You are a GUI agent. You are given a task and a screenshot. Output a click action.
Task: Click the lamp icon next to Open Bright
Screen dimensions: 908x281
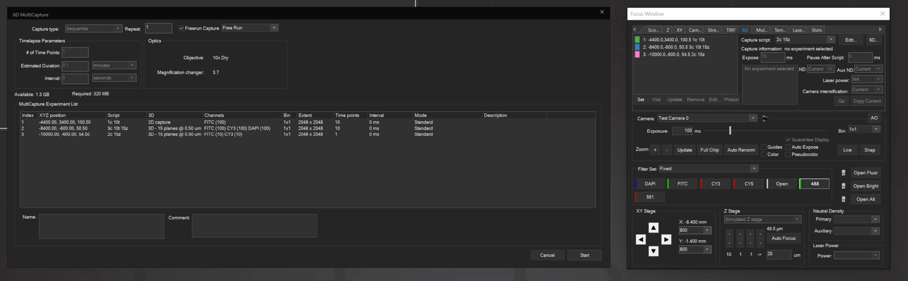point(843,186)
